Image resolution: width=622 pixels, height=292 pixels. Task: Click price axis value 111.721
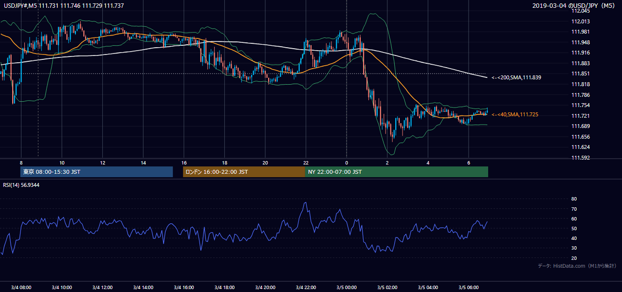click(581, 116)
